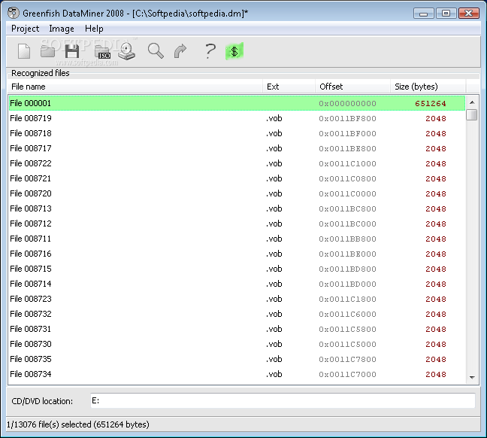
Task: Select row File 008712
Action: (237, 224)
